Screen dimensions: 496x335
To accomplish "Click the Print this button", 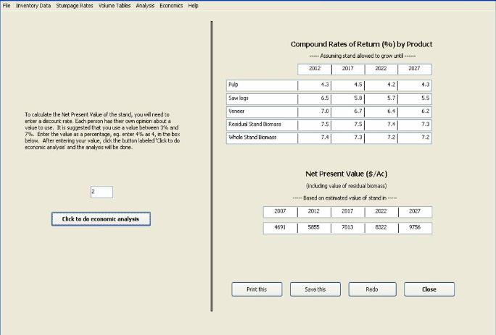I will [257, 289].
